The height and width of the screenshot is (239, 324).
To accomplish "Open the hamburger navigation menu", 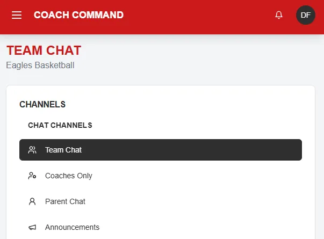I will click(17, 15).
